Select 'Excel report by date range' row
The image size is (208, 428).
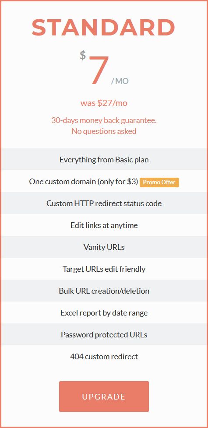coord(104,312)
